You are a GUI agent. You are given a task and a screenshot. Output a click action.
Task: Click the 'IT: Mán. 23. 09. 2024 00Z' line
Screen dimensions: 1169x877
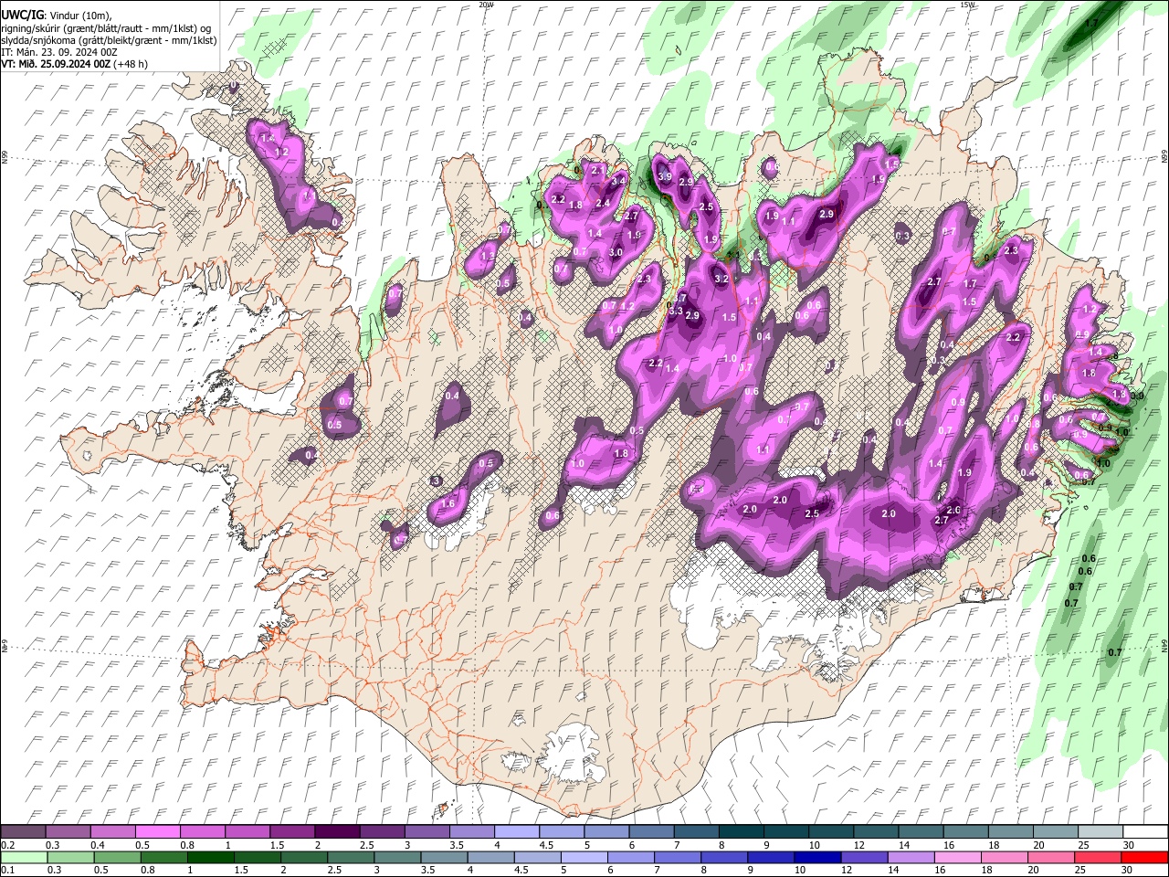click(x=59, y=52)
